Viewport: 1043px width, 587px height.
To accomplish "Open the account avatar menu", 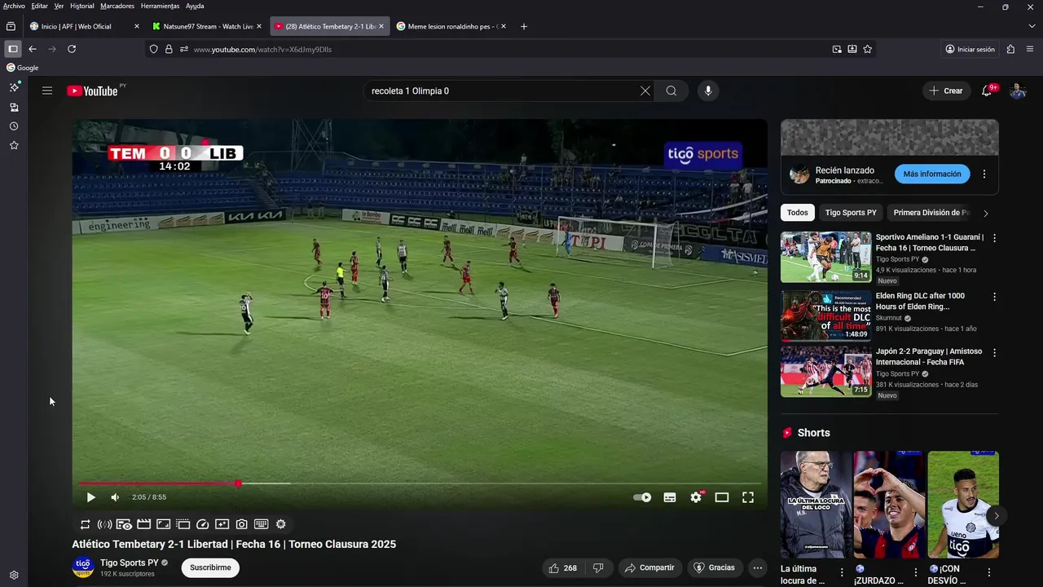I will 1018,90.
